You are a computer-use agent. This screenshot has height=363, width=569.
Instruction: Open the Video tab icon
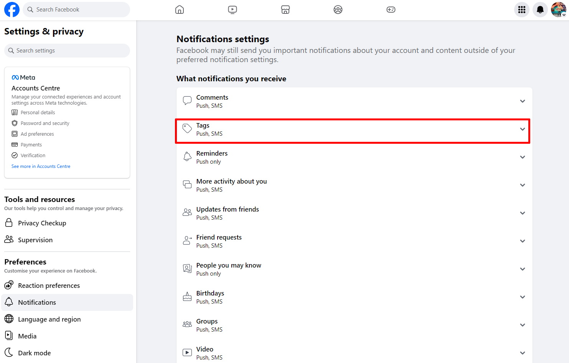click(x=233, y=10)
